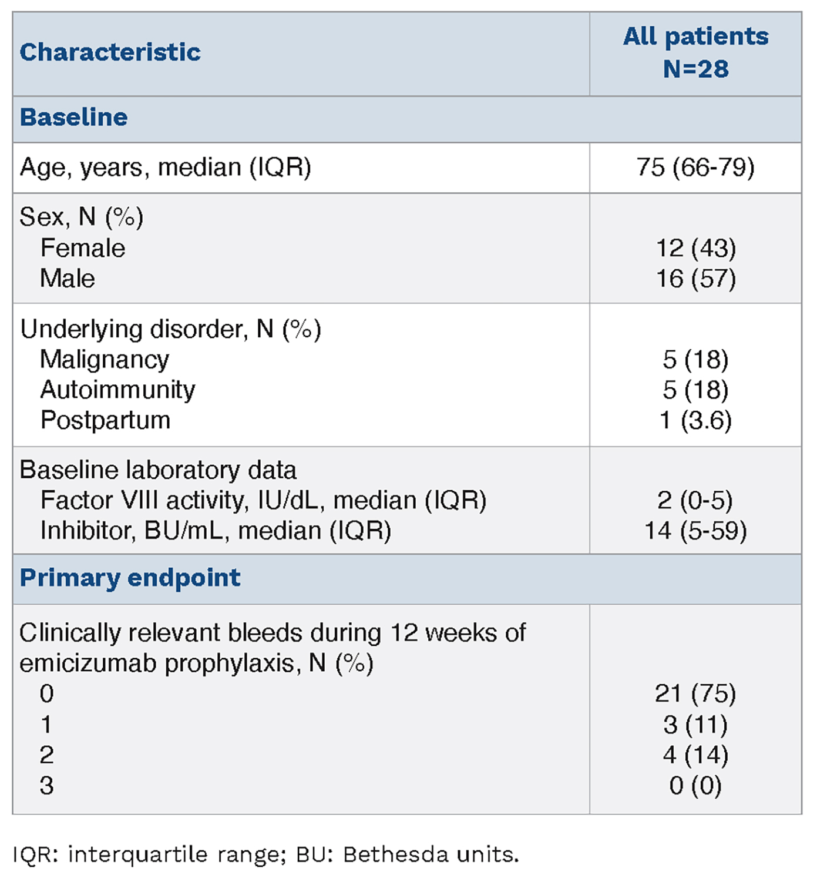Select the Factor VIII activity row label
Screen dimensions: 817x878
pos(263,500)
